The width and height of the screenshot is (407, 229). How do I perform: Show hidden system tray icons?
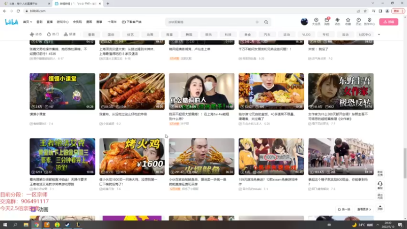pos(378,225)
